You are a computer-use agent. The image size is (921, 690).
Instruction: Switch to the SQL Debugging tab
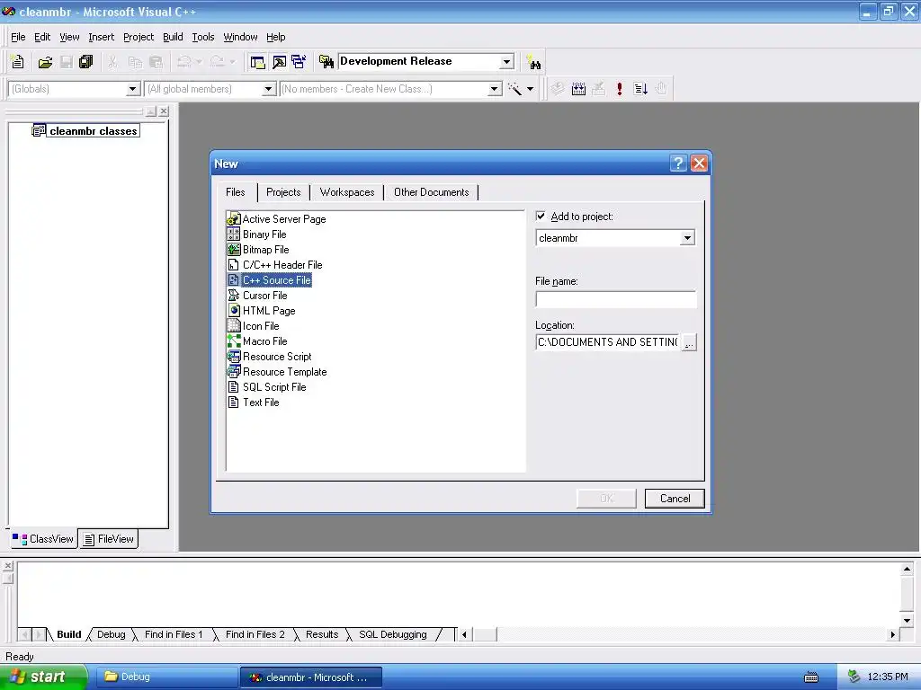[x=393, y=634]
